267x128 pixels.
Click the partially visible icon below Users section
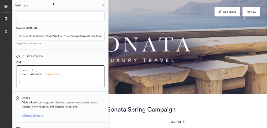pos(18,127)
